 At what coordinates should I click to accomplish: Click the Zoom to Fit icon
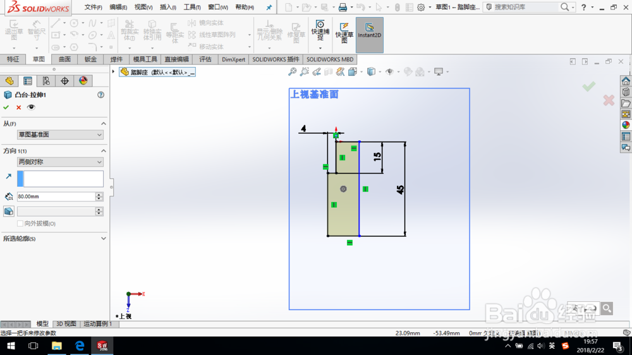(x=292, y=72)
